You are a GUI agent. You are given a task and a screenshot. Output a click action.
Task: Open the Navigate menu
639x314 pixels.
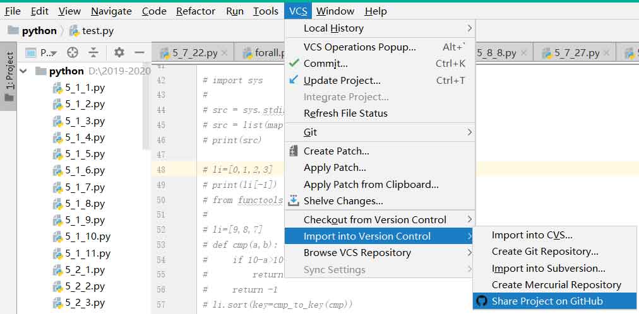coord(111,11)
